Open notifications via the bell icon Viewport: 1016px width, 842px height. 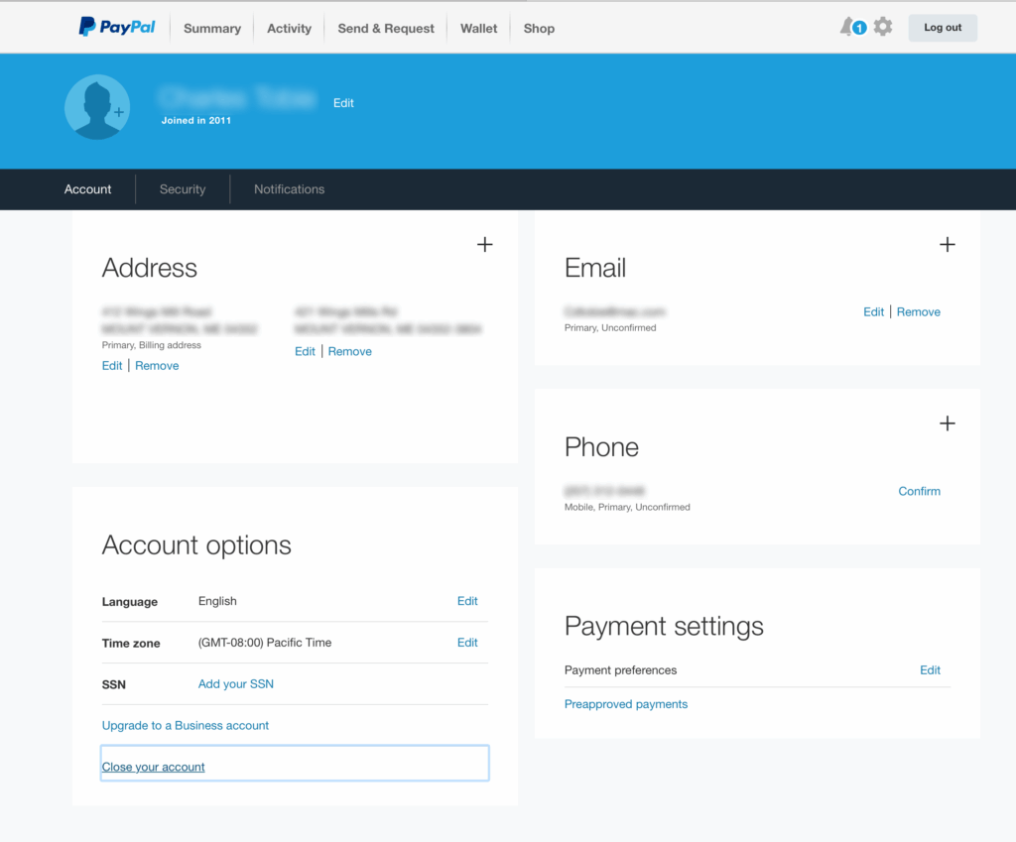click(x=845, y=27)
